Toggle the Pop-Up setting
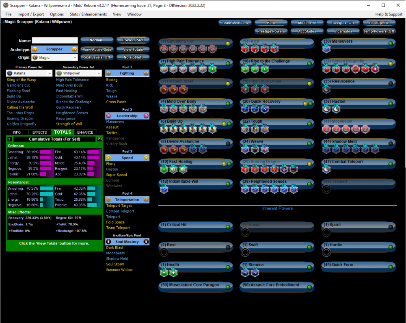The image size is (406, 323). [x=380, y=23]
